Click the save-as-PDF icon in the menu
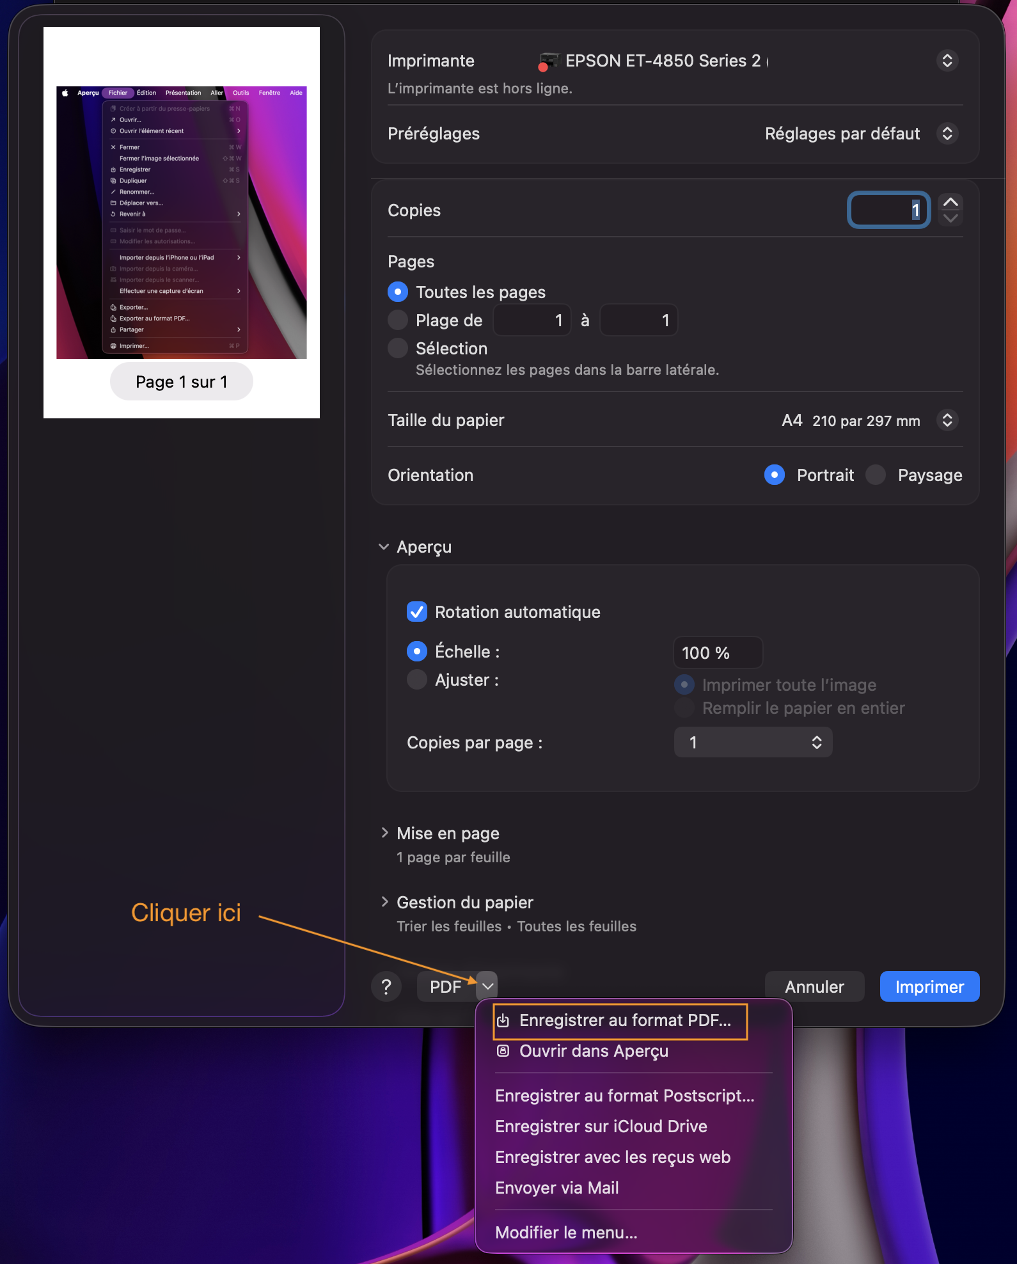This screenshot has height=1264, width=1017. pyautogui.click(x=503, y=1020)
